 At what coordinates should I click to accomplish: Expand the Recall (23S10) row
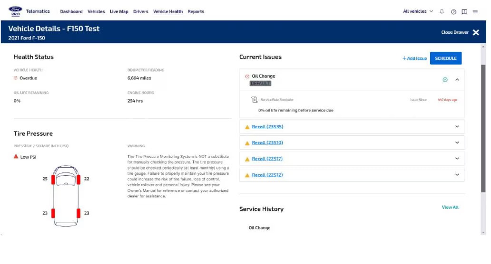pos(457,142)
